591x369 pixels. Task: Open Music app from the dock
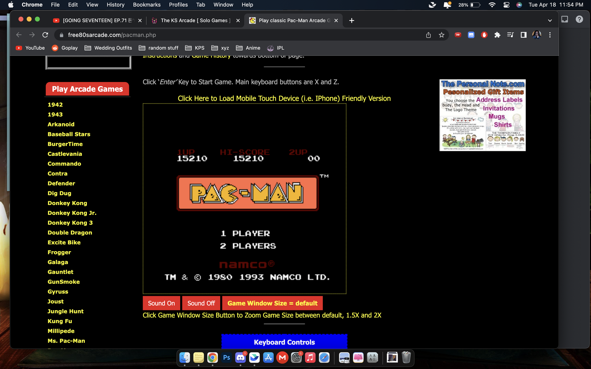coord(310,358)
